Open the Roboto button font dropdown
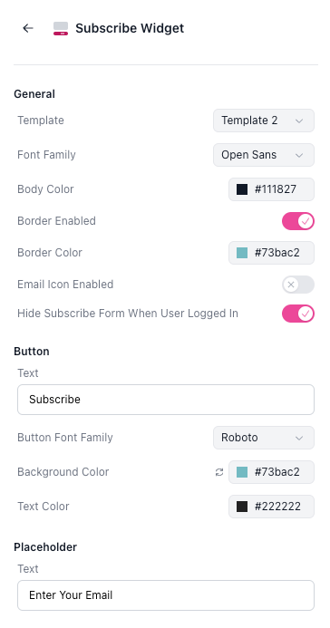The height and width of the screenshot is (628, 330). 264,438
